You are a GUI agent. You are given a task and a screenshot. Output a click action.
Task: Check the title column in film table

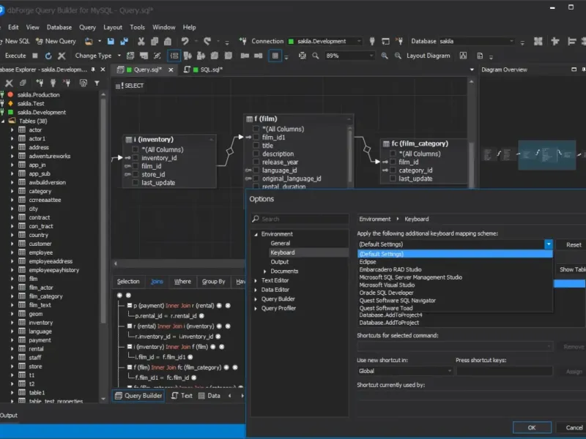(256, 146)
